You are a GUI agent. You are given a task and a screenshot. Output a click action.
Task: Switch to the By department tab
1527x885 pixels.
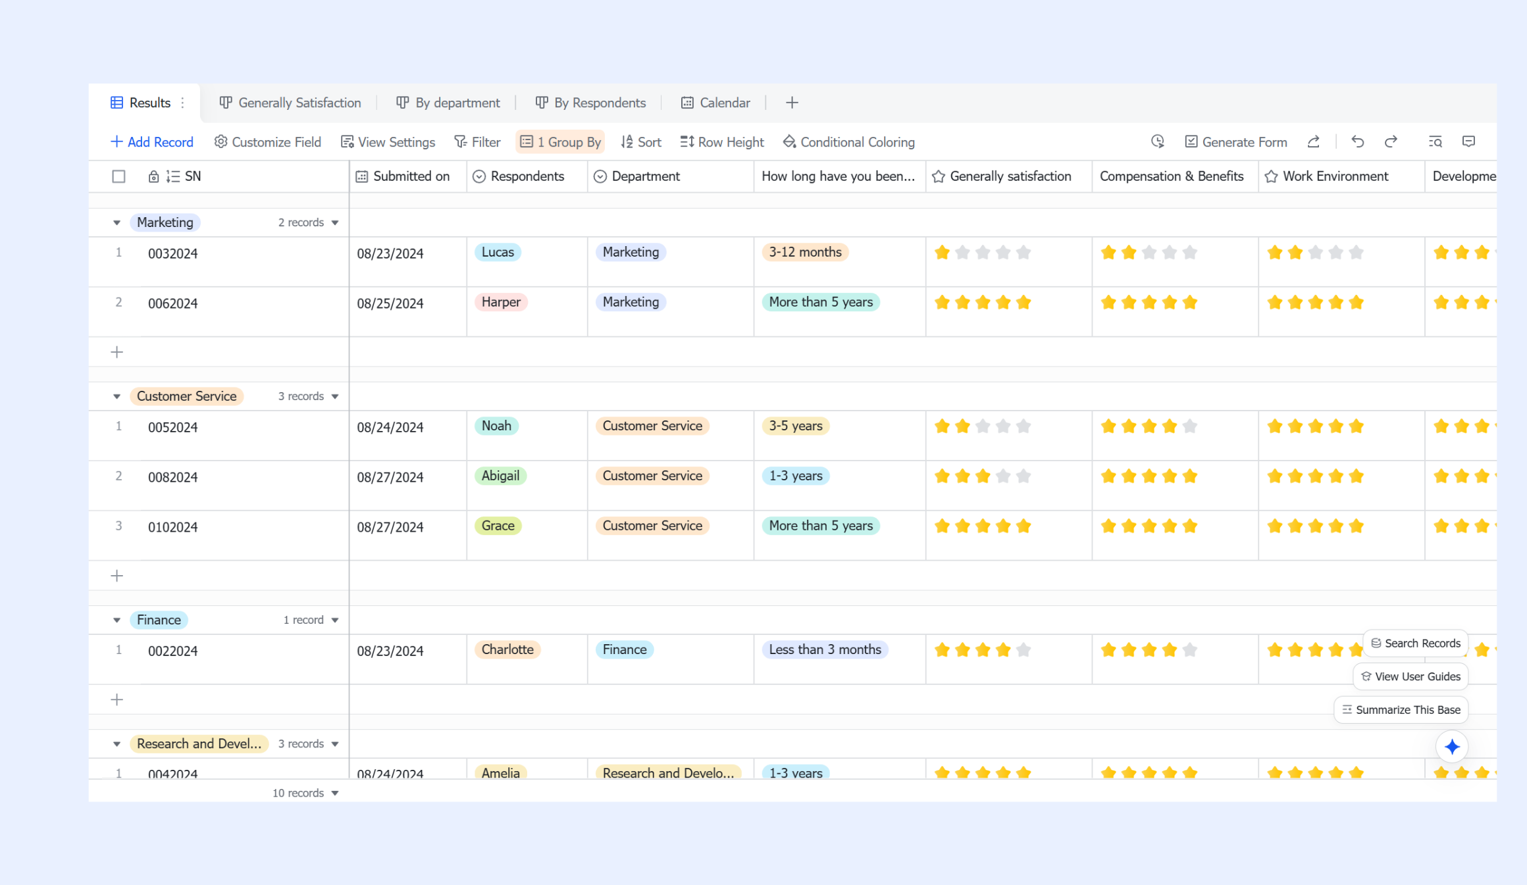pos(448,103)
